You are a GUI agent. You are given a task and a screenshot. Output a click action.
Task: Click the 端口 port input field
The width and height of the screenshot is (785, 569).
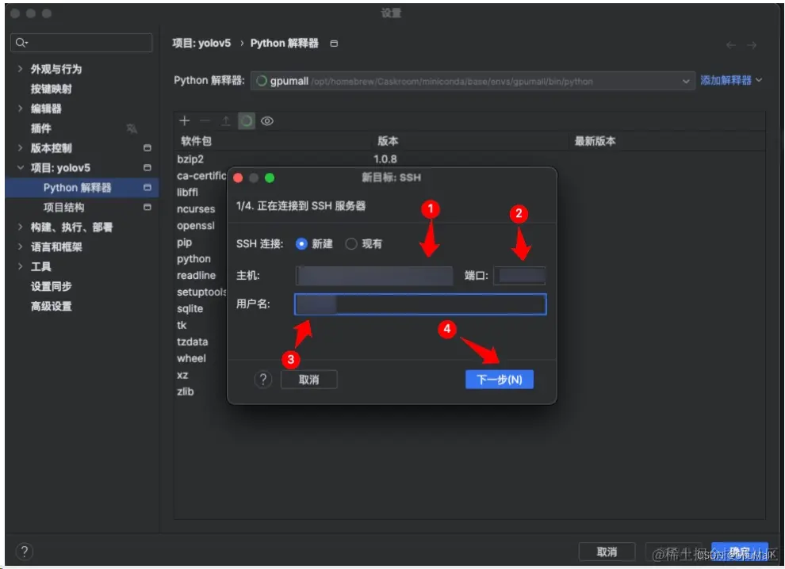(x=519, y=275)
